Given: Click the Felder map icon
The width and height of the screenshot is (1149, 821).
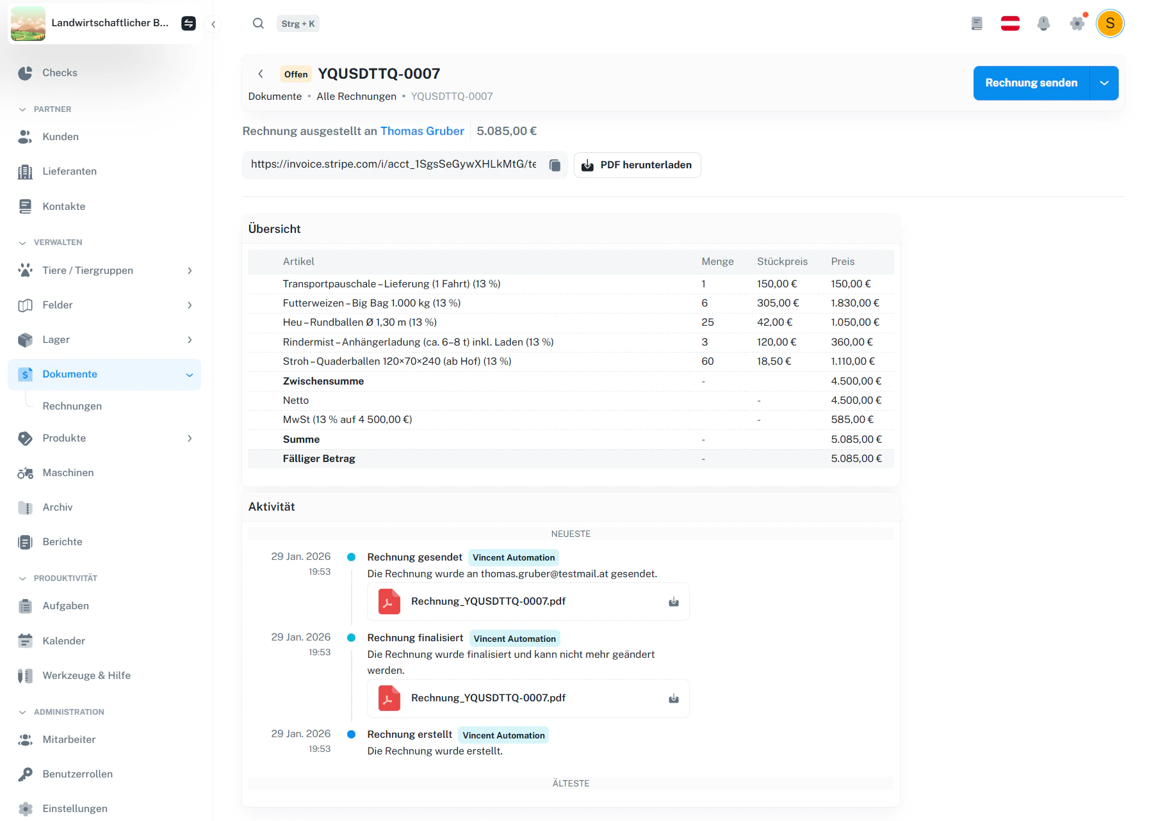Looking at the screenshot, I should tap(25, 305).
